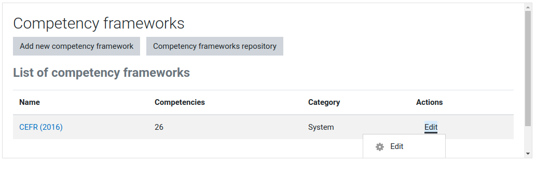536x190 pixels.
Task: Click the System category cell
Action: [321, 127]
